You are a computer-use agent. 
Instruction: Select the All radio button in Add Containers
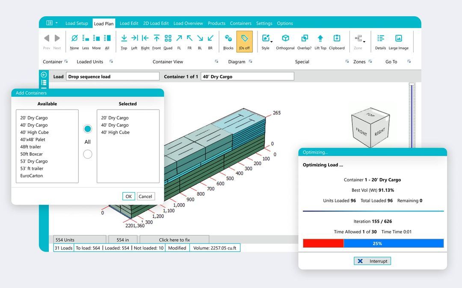87,128
